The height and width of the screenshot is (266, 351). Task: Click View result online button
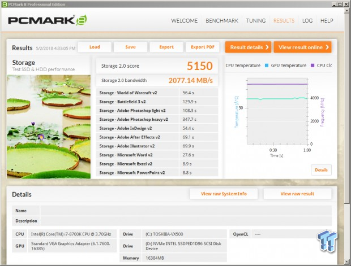303,47
